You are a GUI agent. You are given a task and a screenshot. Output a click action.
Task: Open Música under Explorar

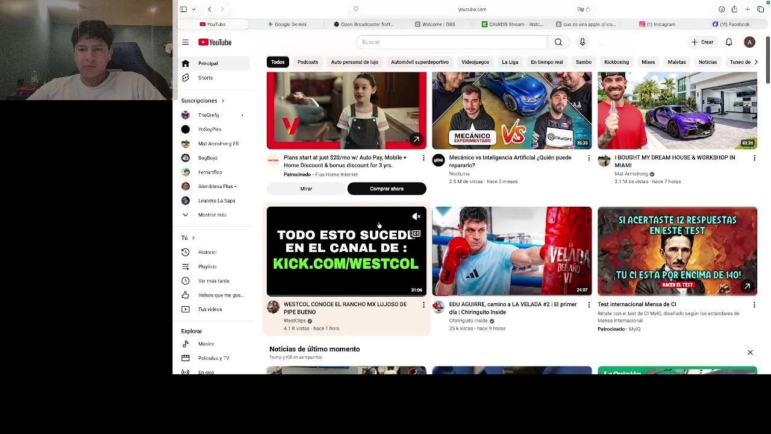click(x=214, y=344)
